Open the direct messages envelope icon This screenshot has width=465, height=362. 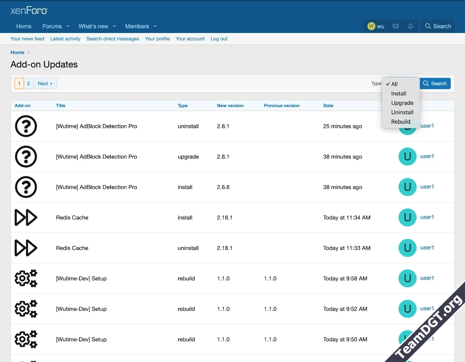pyautogui.click(x=396, y=26)
